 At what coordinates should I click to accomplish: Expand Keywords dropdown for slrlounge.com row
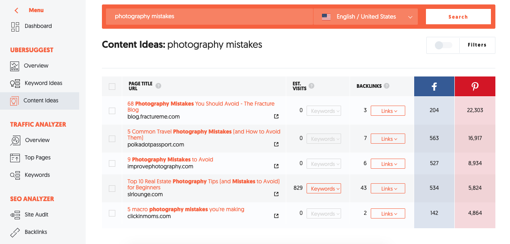tap(323, 189)
